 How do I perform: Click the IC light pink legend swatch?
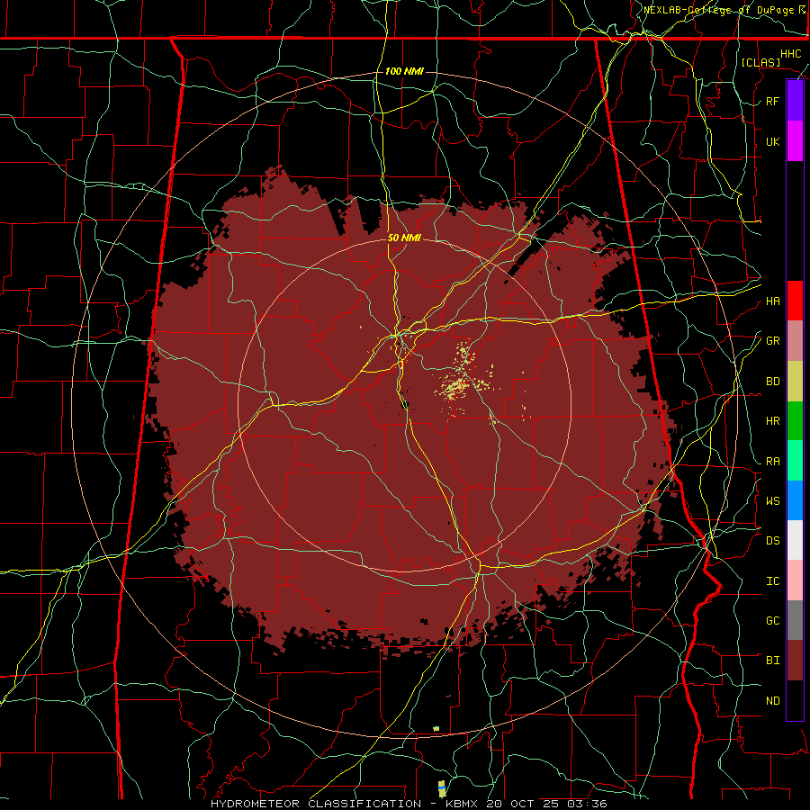(795, 580)
